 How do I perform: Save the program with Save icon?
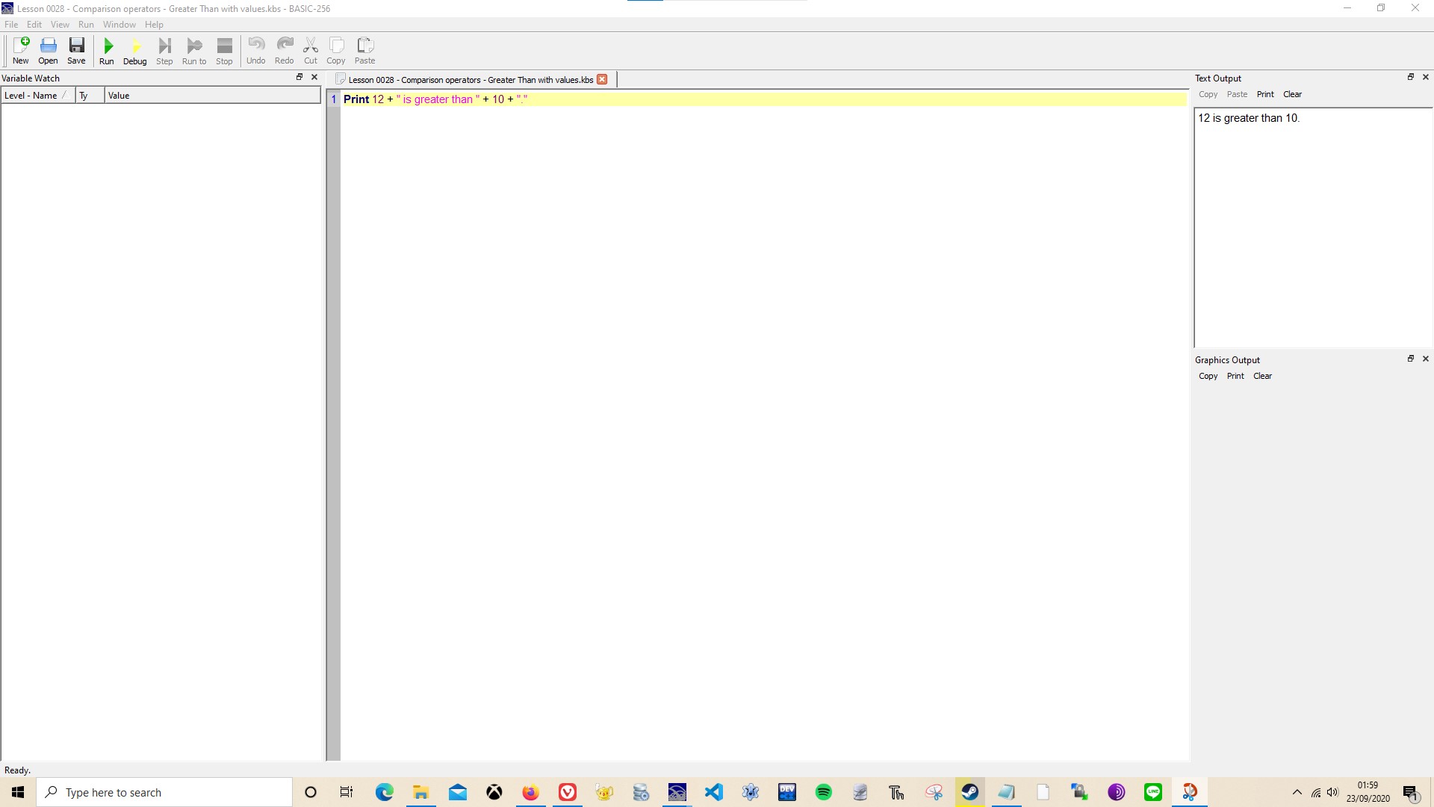pos(76,50)
